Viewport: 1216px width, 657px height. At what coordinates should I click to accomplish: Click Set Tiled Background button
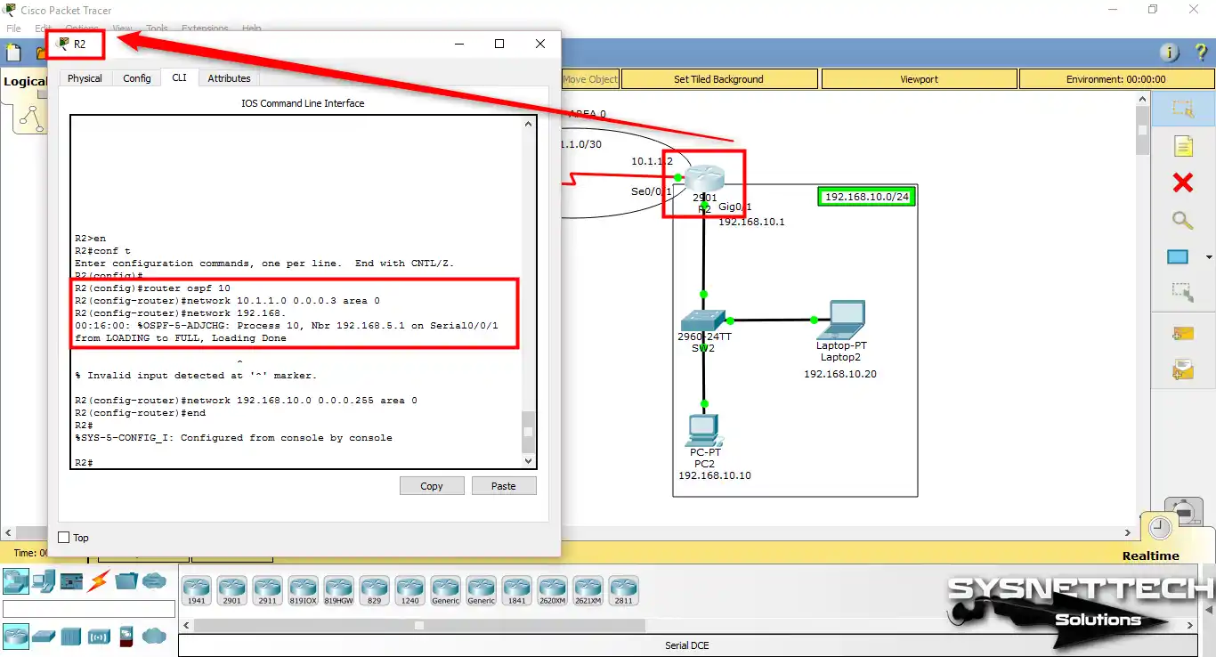pyautogui.click(x=718, y=79)
